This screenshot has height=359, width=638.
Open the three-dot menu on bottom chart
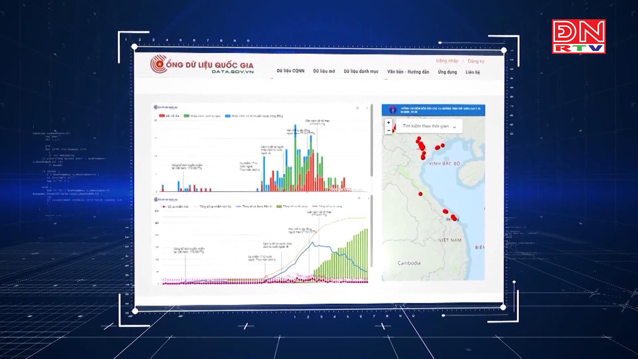pos(369,198)
